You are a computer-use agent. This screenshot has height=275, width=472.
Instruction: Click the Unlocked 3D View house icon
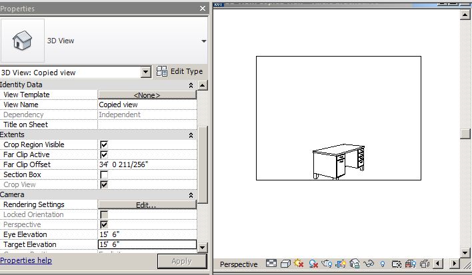(355, 264)
